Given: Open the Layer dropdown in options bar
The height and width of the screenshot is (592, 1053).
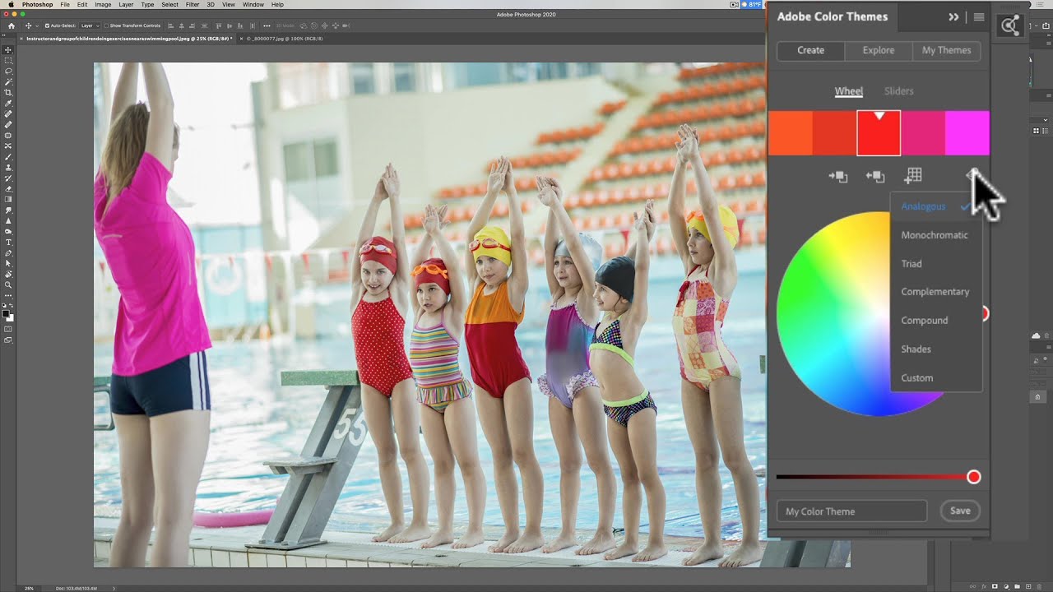Looking at the screenshot, I should [x=90, y=25].
